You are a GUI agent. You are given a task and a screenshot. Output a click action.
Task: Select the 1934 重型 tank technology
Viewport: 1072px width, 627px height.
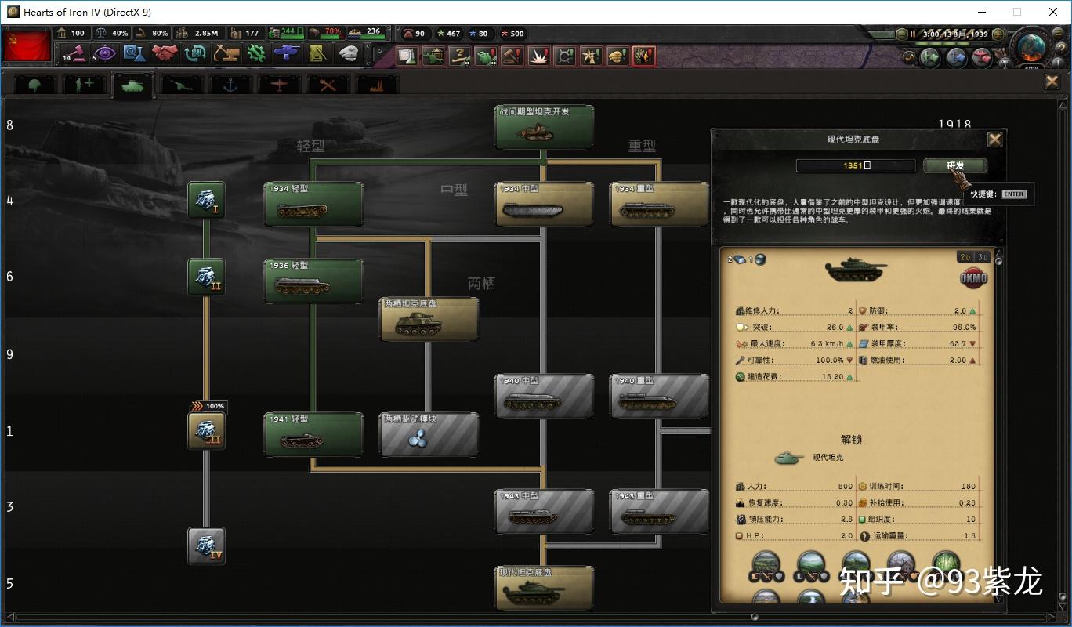(x=659, y=205)
